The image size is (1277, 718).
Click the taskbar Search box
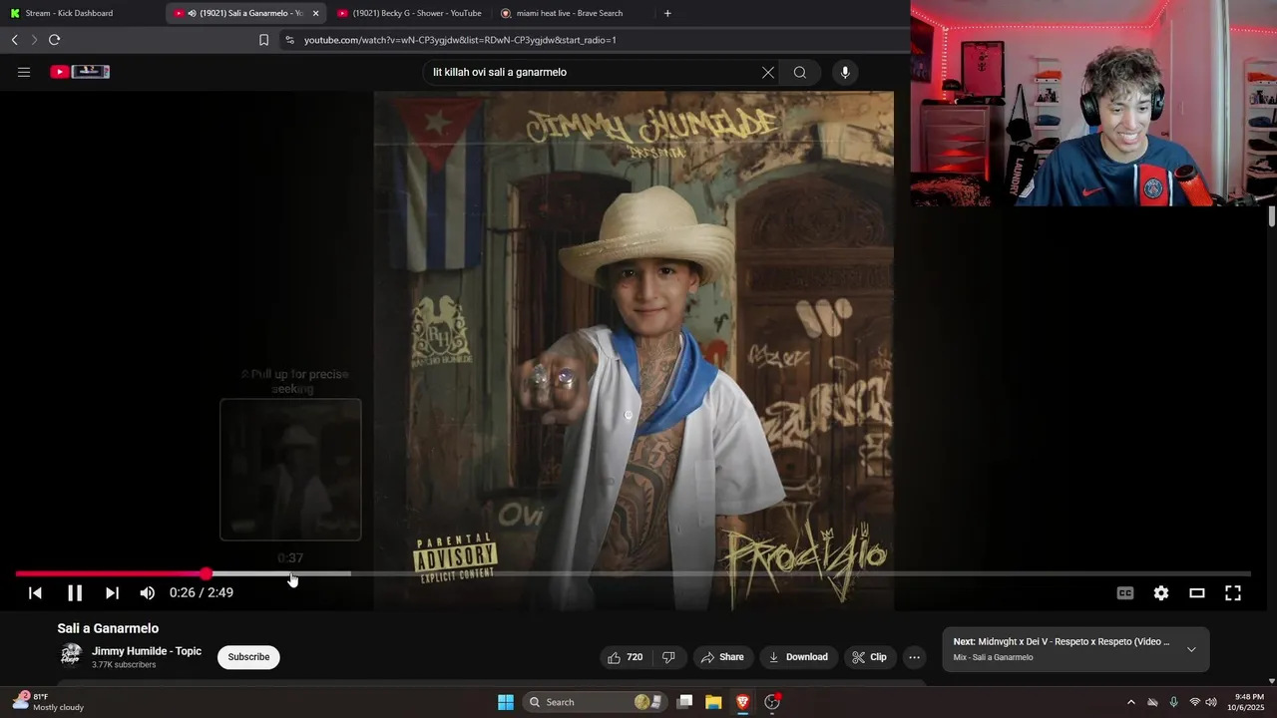tap(594, 702)
